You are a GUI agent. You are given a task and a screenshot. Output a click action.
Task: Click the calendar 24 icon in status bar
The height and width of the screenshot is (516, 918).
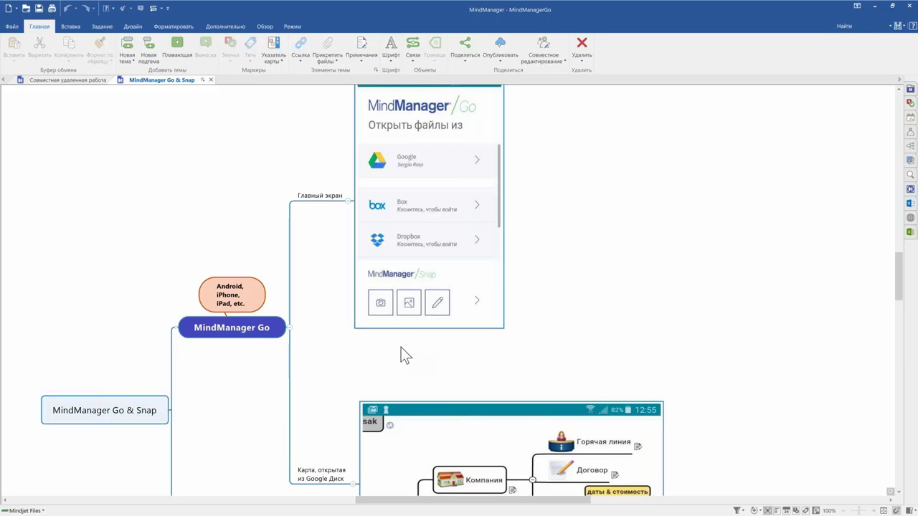point(786,510)
